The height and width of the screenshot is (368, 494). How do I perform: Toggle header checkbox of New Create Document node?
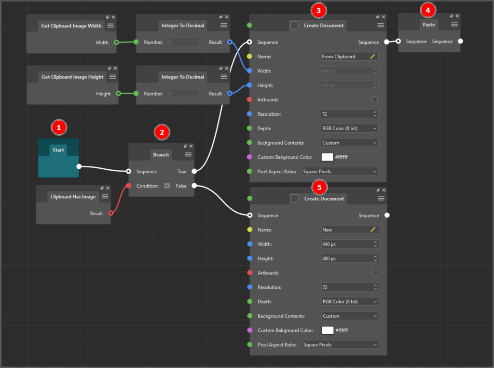(x=295, y=199)
